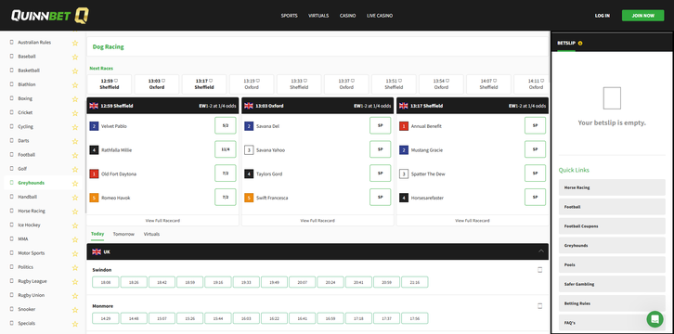Click the Monmore meeting racecard icon
Viewport: 674px width, 334px height.
point(540,306)
